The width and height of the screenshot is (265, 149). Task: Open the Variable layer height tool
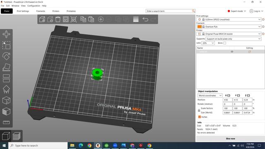136,19
